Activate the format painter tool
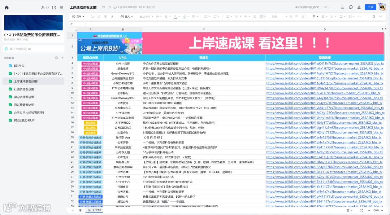The image size is (390, 215). pyautogui.click(x=105, y=17)
